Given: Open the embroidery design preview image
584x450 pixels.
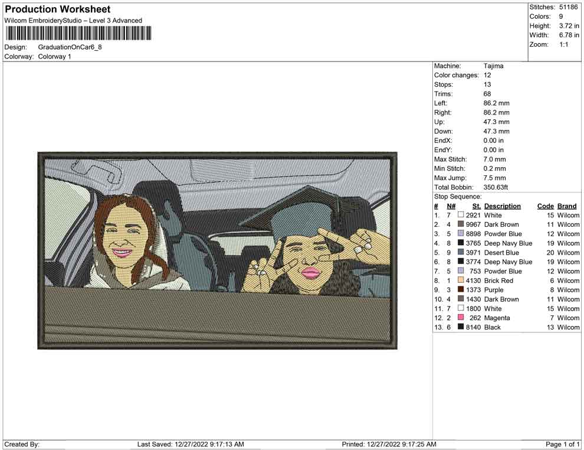Looking at the screenshot, I should (x=217, y=250).
